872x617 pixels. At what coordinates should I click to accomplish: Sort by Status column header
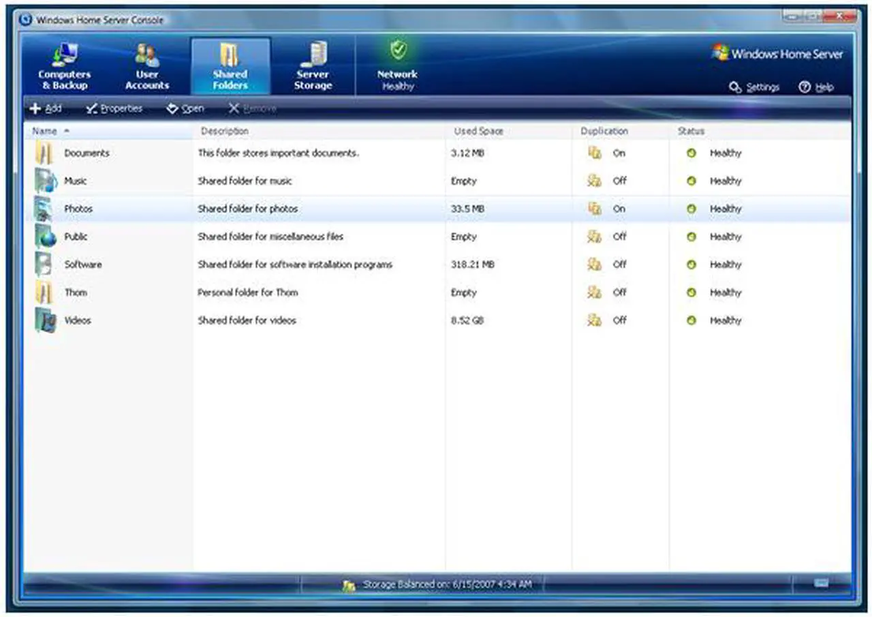(760, 131)
